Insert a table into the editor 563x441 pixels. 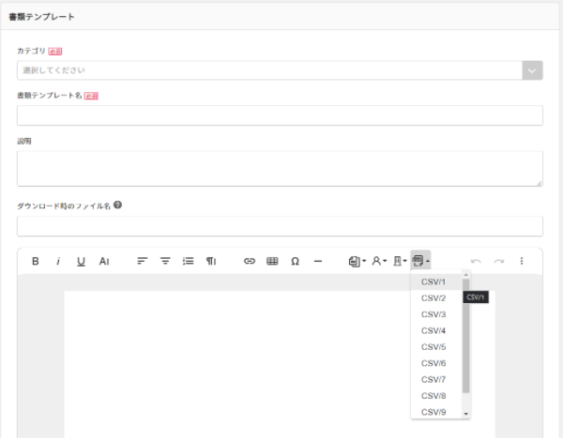(272, 261)
